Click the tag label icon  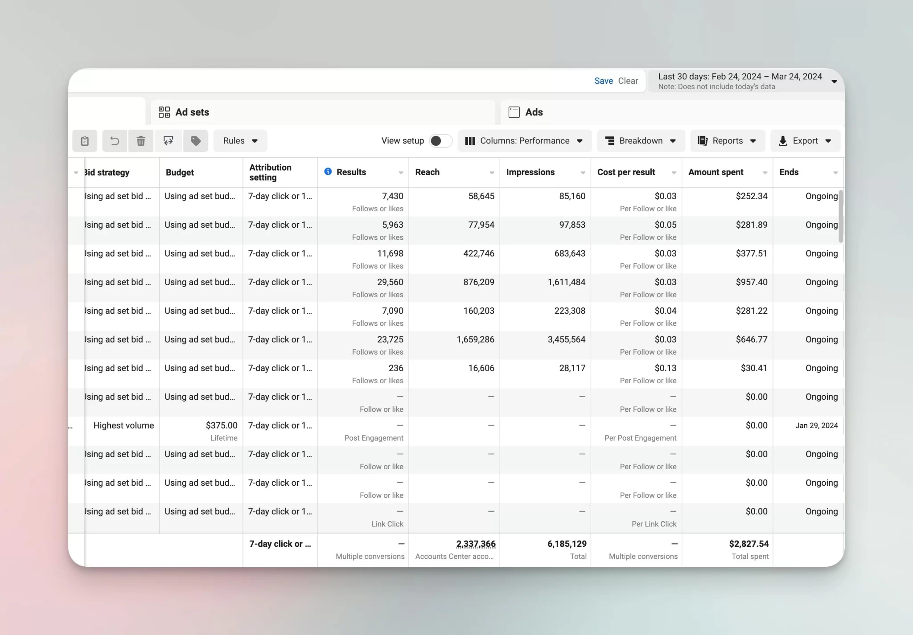tap(196, 141)
